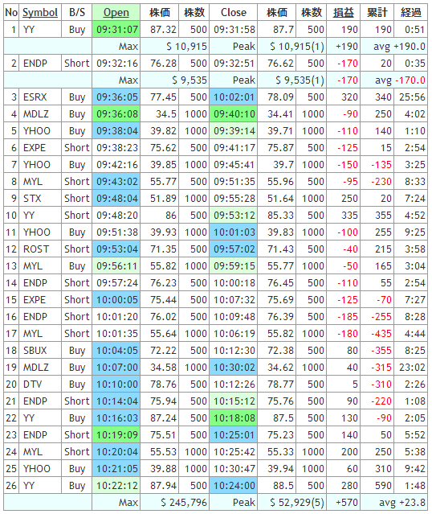Click DTV symbol in row 20

pos(32,384)
